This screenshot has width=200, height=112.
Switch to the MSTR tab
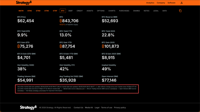21,11
